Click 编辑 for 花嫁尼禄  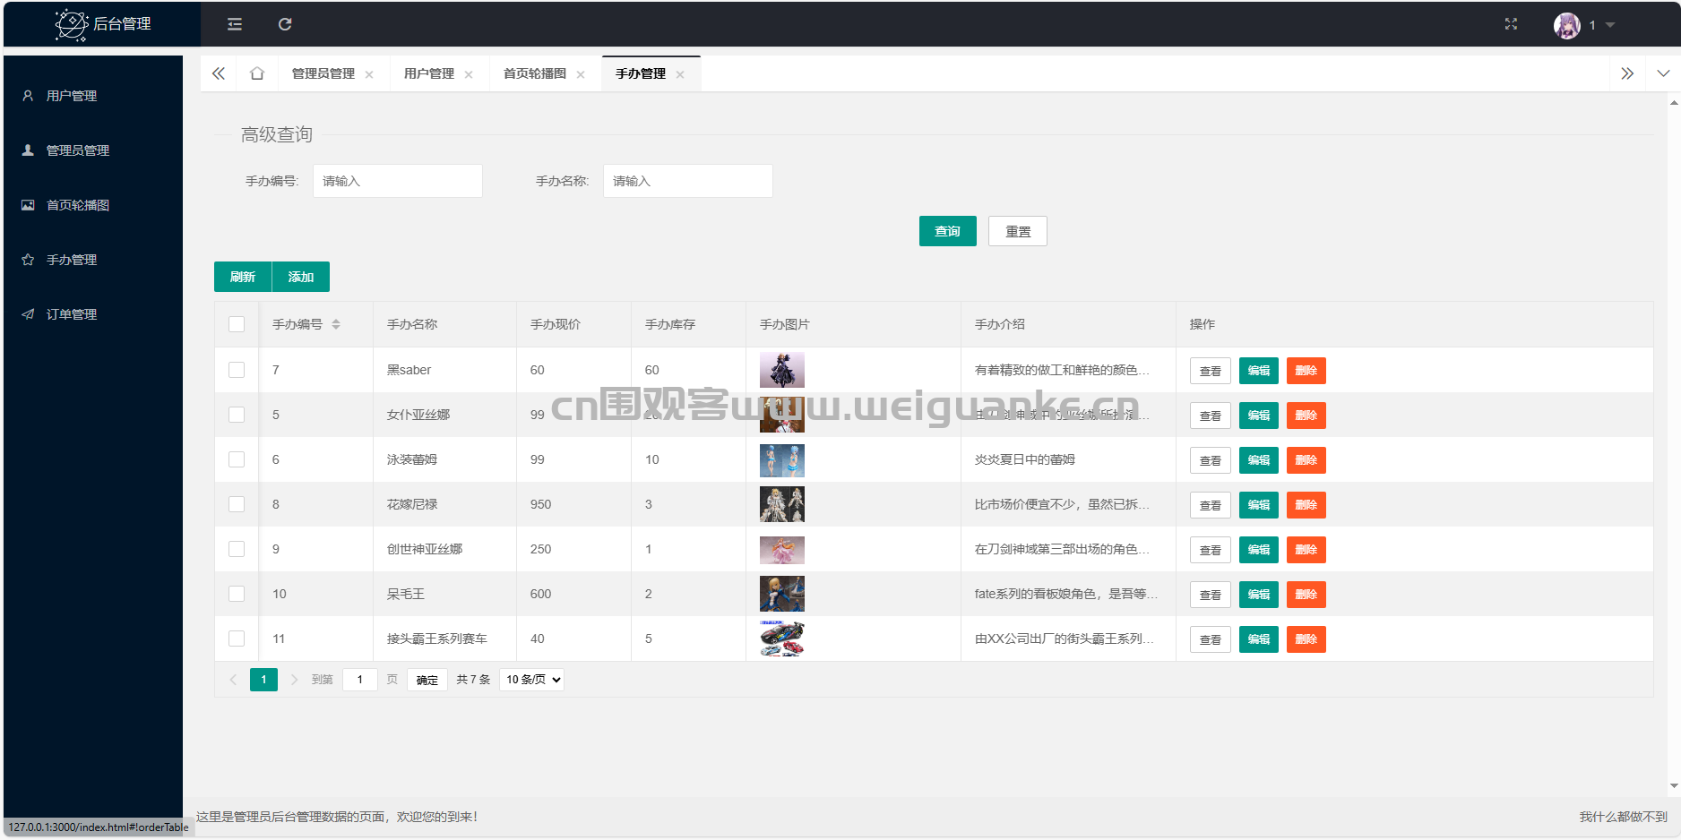(1259, 505)
